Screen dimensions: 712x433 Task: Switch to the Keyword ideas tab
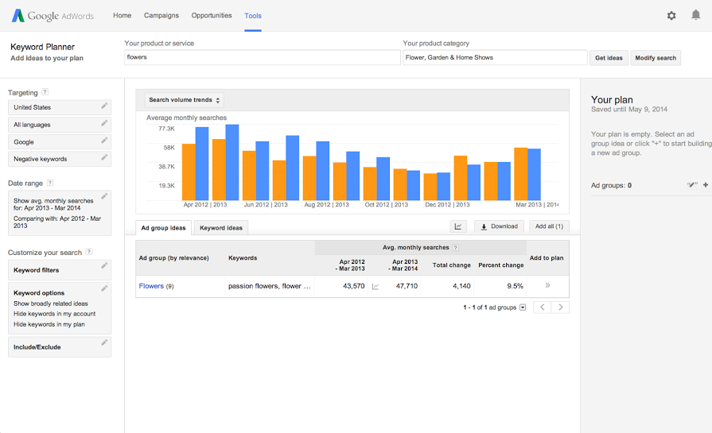pos(221,228)
